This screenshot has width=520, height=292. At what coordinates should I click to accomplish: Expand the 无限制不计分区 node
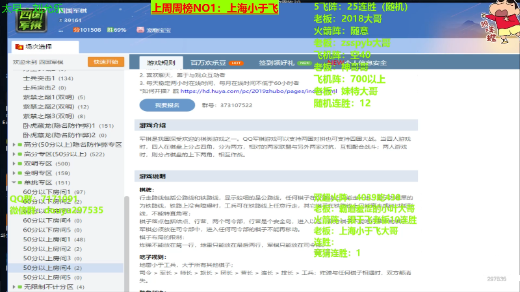click(14, 287)
